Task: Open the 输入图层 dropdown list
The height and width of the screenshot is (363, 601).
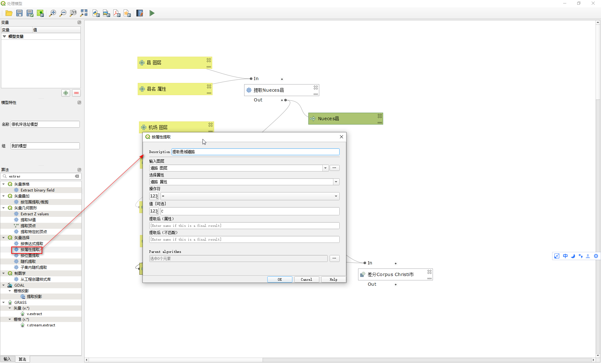Action: tap(325, 168)
